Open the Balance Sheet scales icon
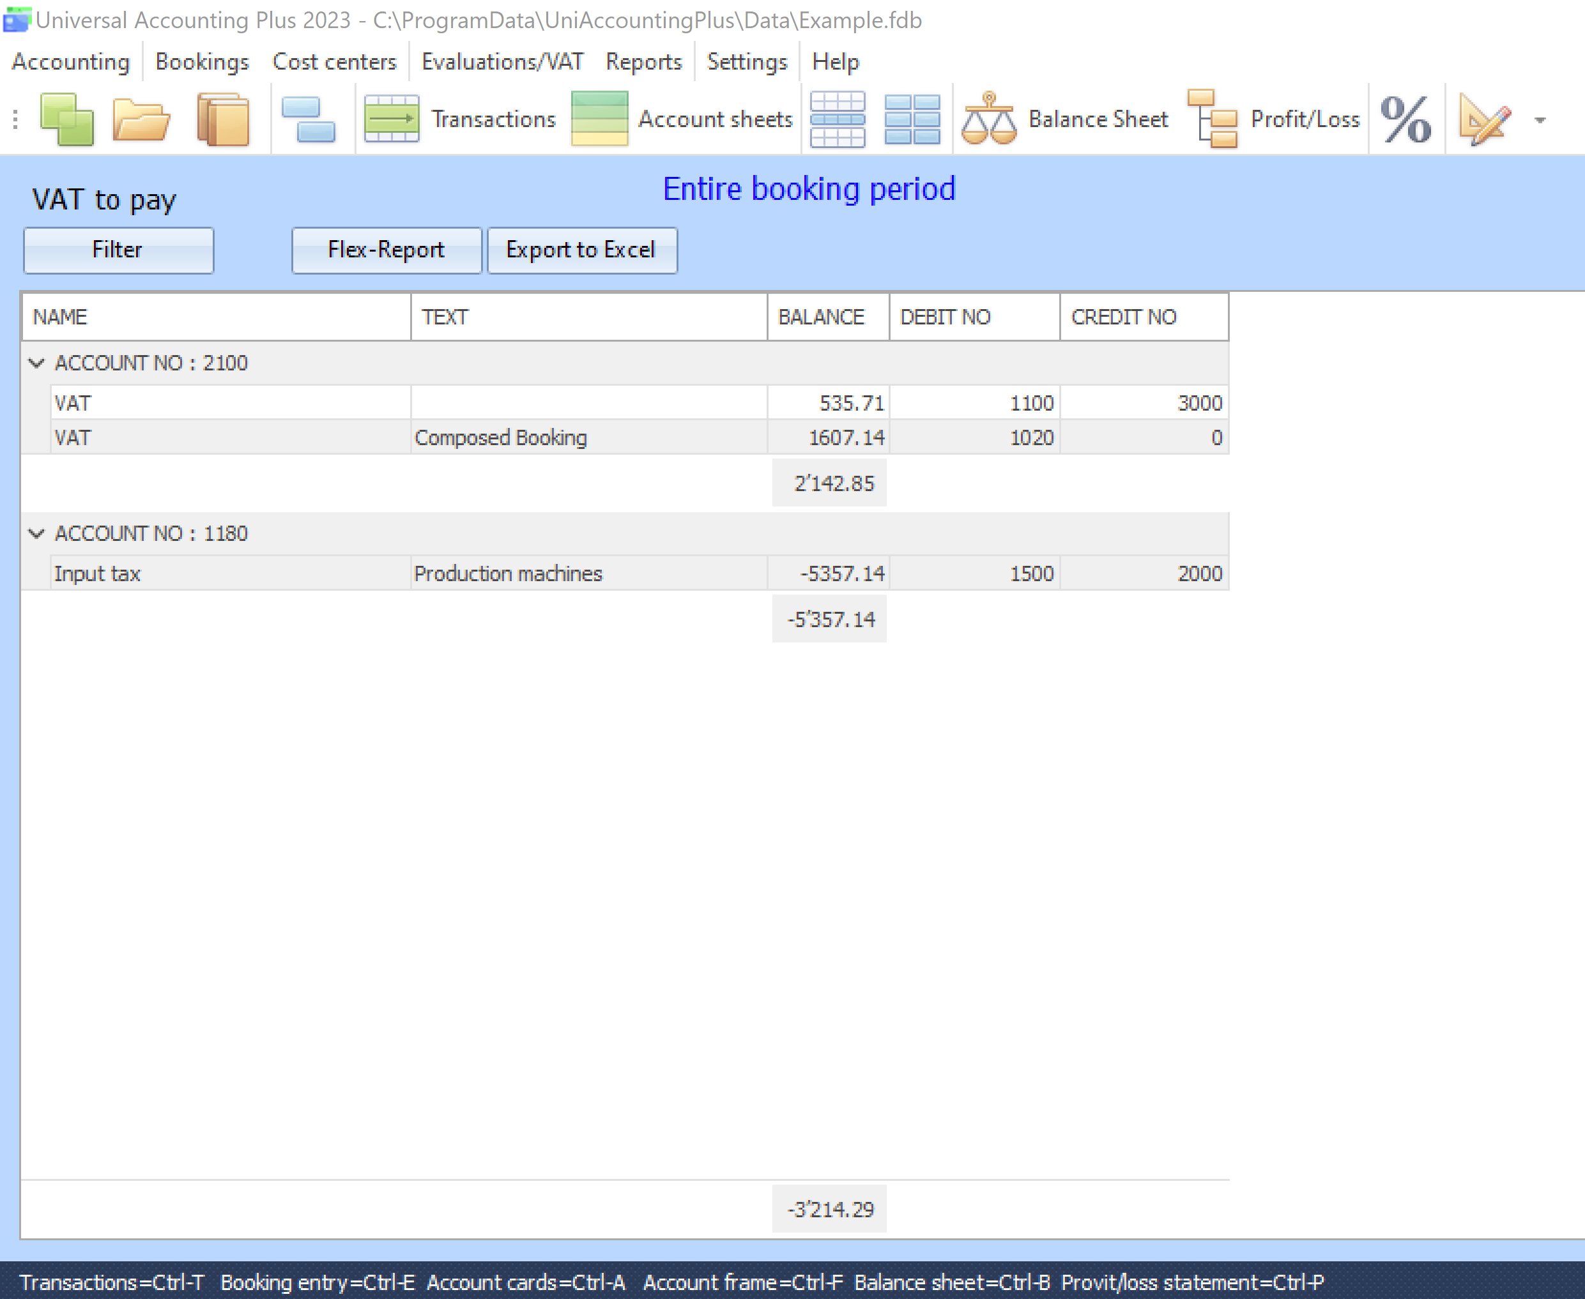This screenshot has width=1585, height=1299. point(988,119)
